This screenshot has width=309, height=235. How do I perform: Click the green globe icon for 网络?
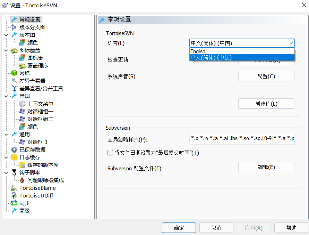(x=14, y=73)
